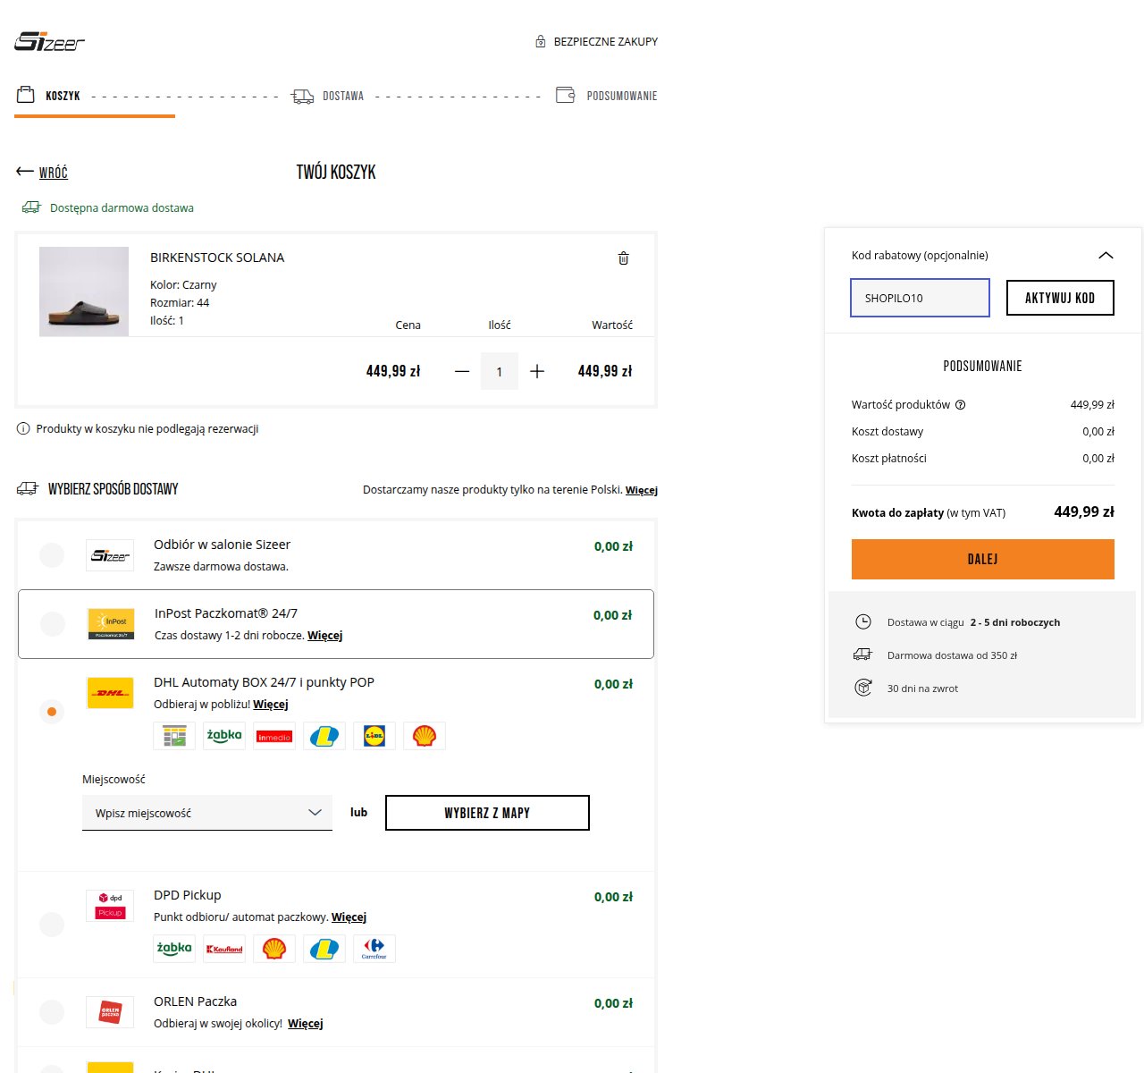The width and height of the screenshot is (1144, 1073).
Task: Click the Birkenstock Solana product name
Action: point(217,258)
